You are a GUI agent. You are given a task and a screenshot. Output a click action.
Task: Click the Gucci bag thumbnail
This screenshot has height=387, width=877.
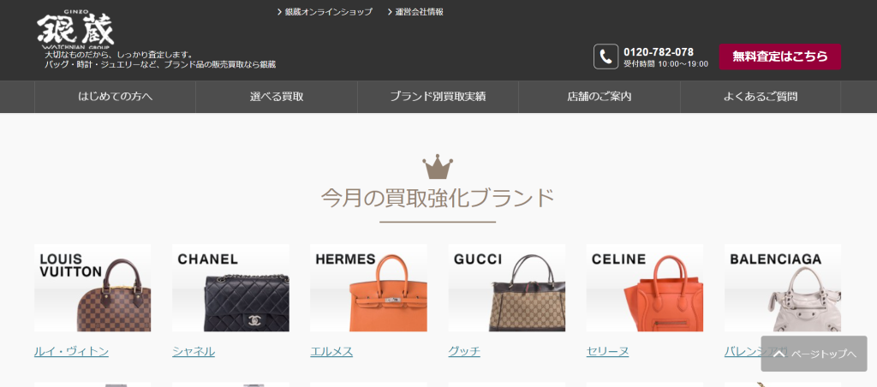coord(507,288)
